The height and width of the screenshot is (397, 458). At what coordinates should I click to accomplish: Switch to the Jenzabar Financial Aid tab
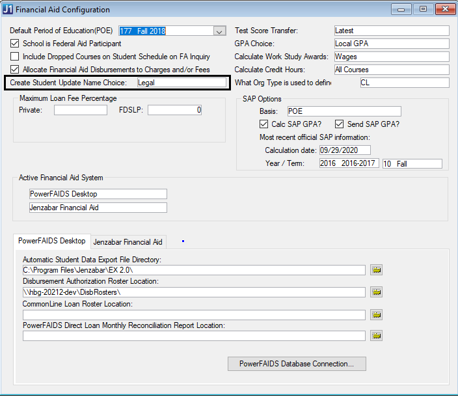(x=128, y=242)
